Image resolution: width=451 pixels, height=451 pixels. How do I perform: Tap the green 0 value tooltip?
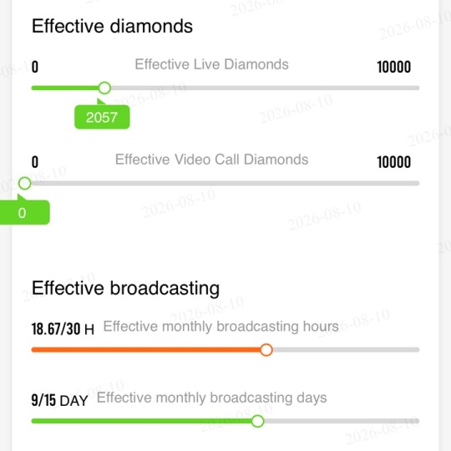point(24,213)
